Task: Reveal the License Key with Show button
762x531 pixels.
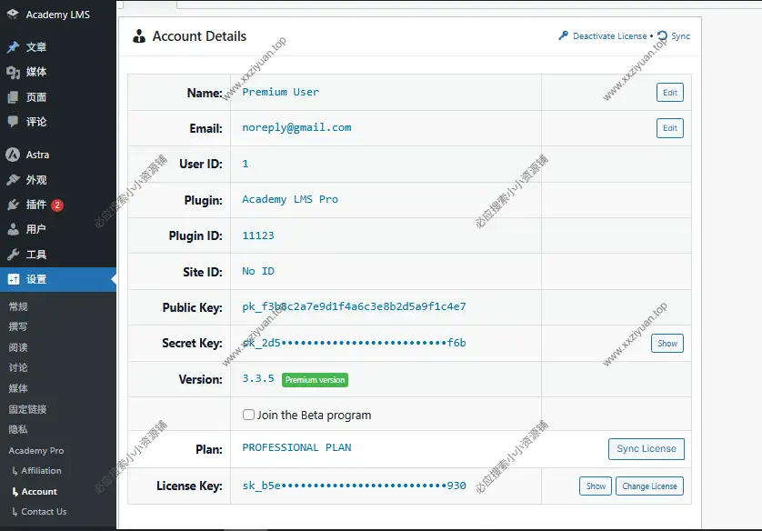Action: (596, 486)
